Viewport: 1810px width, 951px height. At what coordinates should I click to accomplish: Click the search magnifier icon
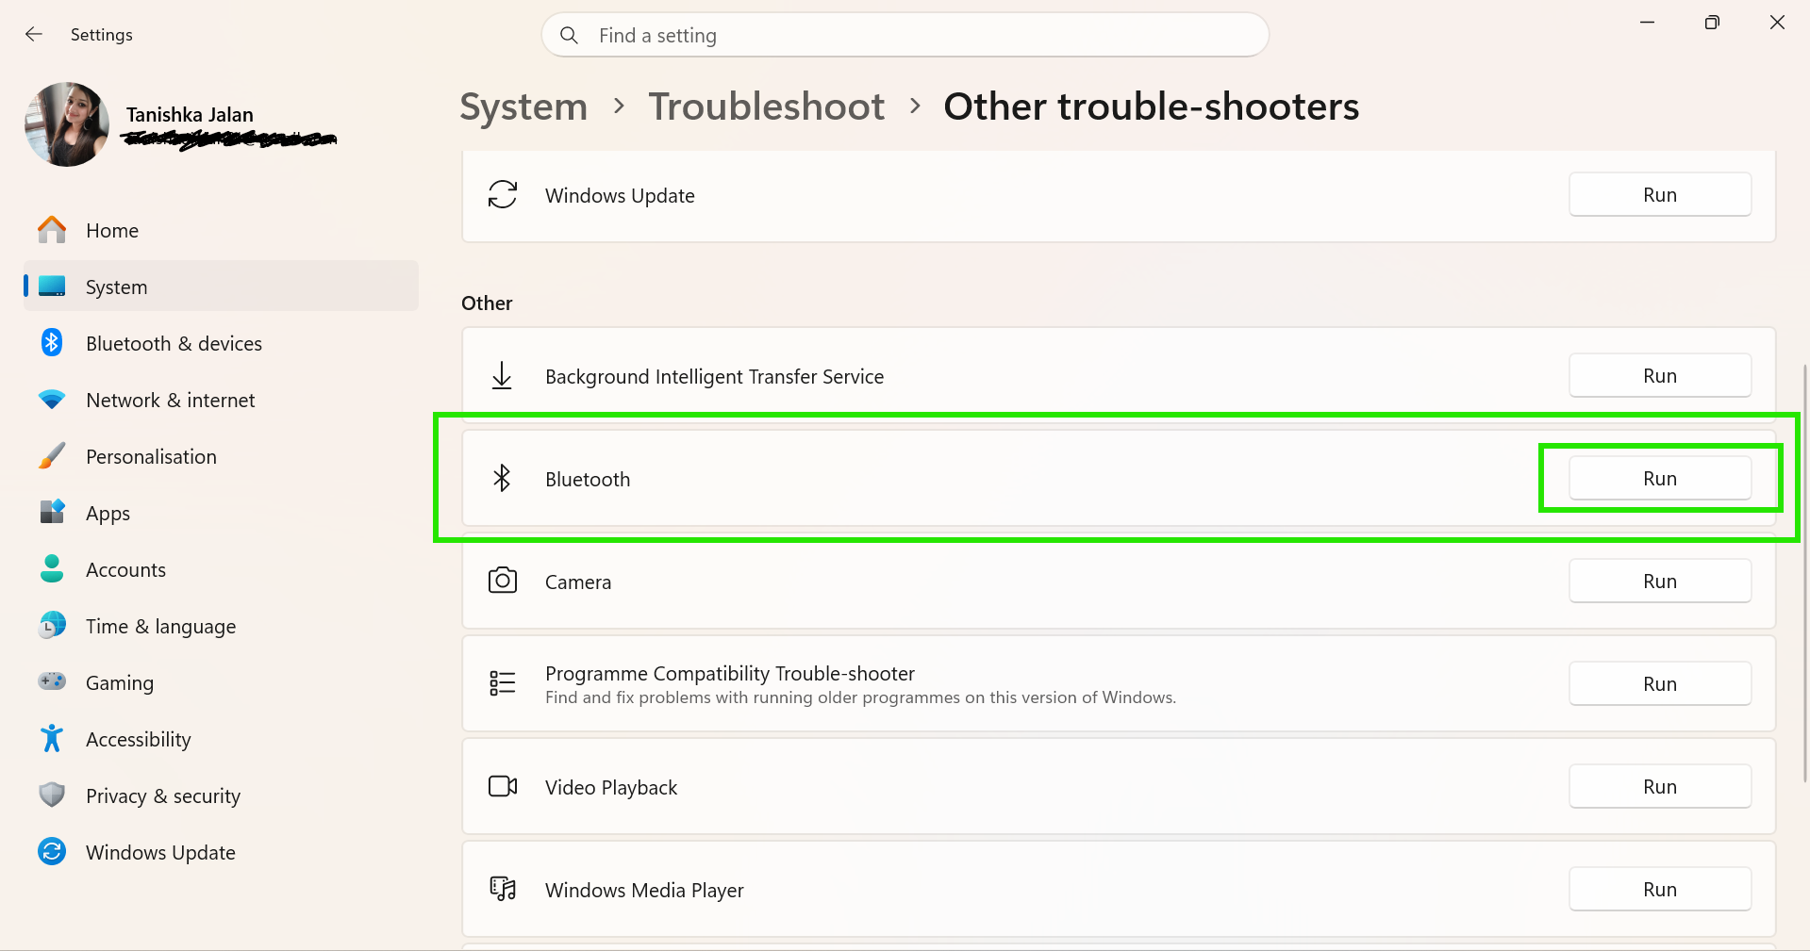(569, 36)
